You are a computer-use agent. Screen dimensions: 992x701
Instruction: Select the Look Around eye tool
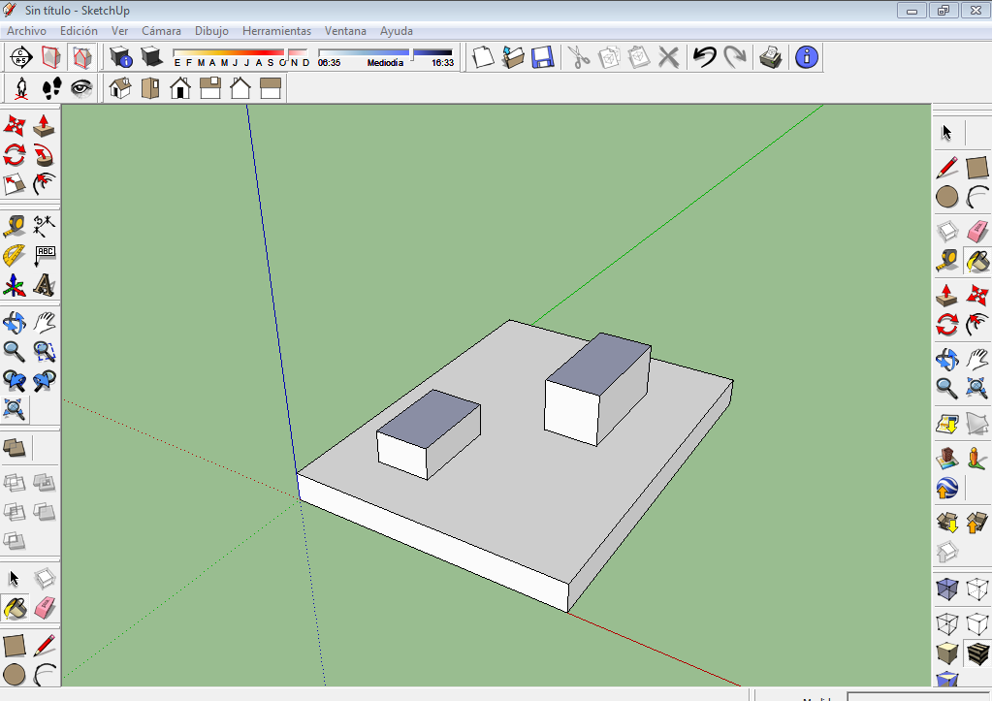[81, 88]
